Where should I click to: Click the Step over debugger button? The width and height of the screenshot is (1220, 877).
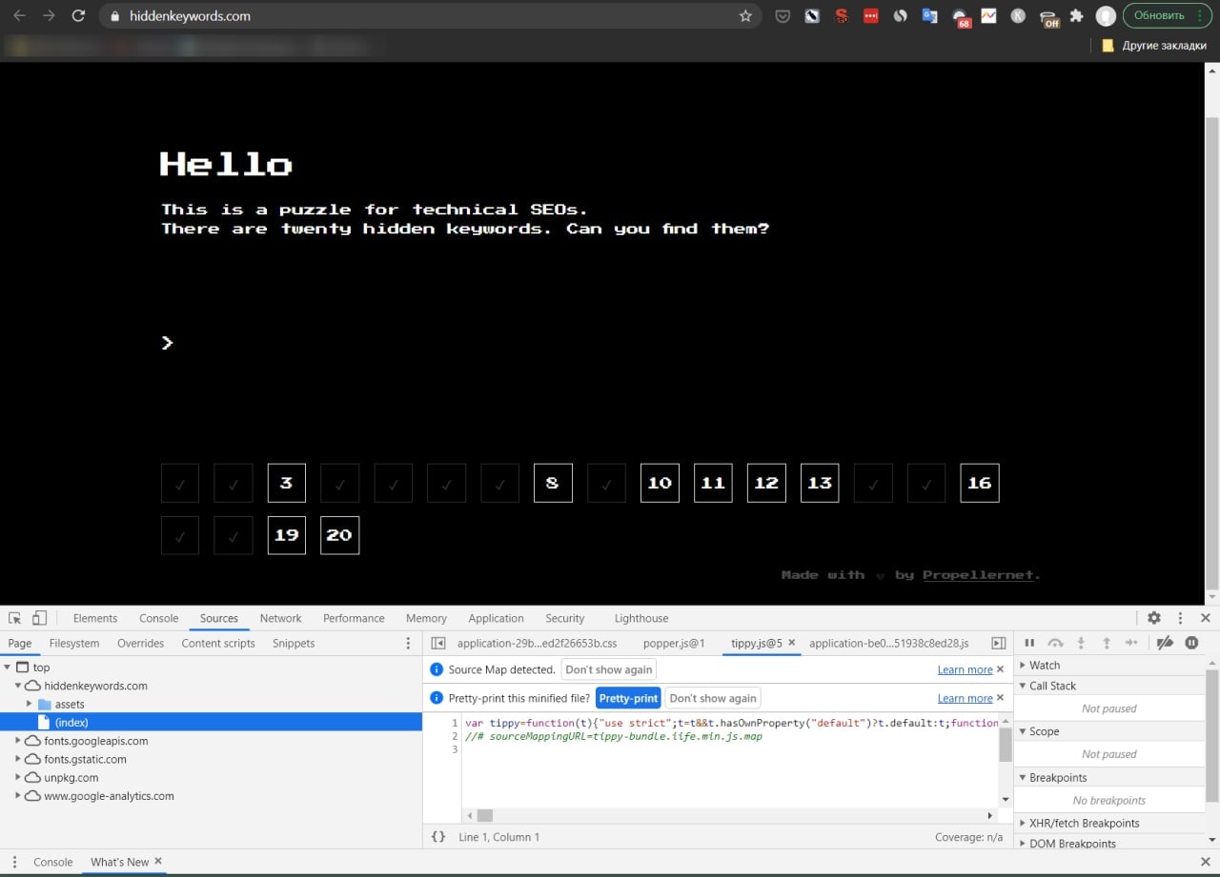1055,644
